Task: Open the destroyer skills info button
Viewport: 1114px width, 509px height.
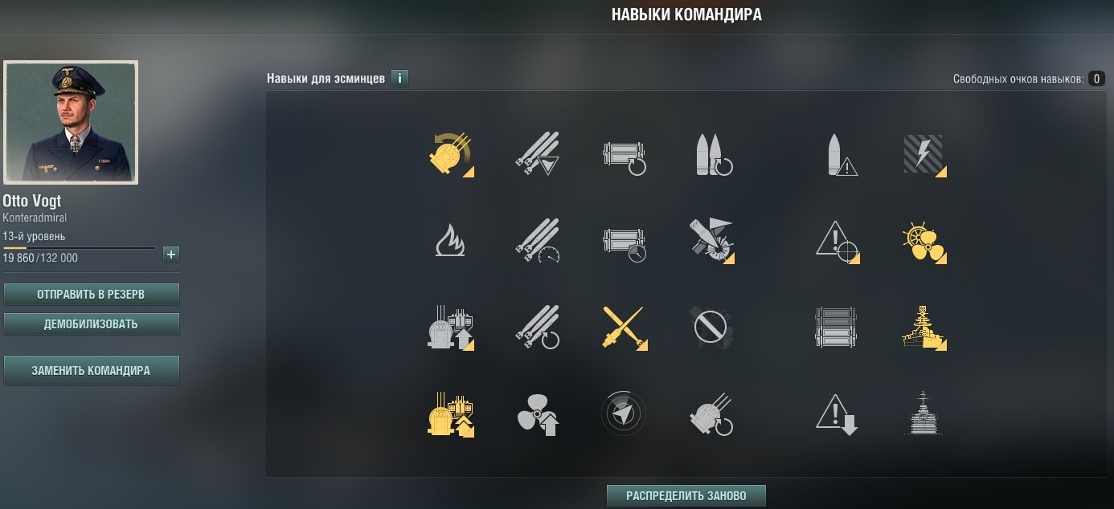Action: 399,79
